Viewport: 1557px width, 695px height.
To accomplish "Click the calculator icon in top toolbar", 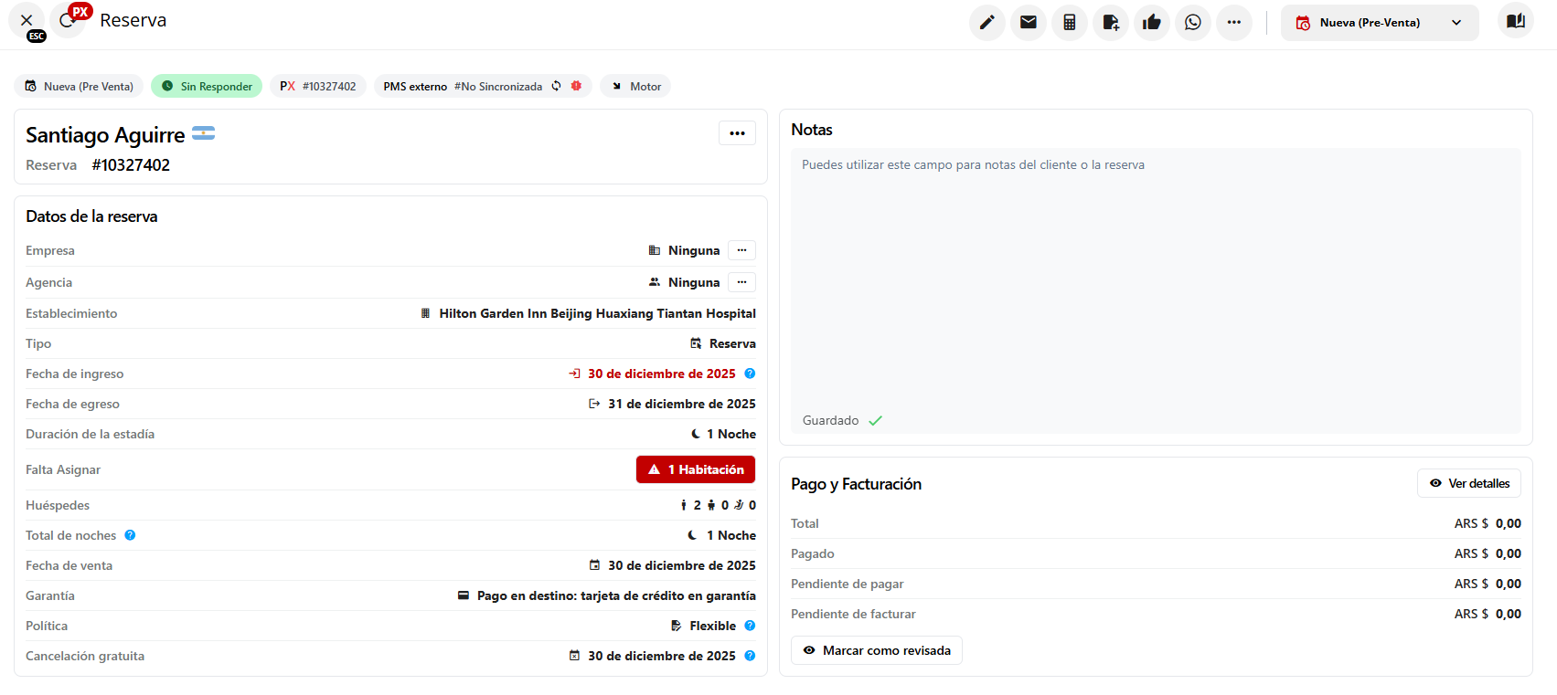I will (1069, 23).
